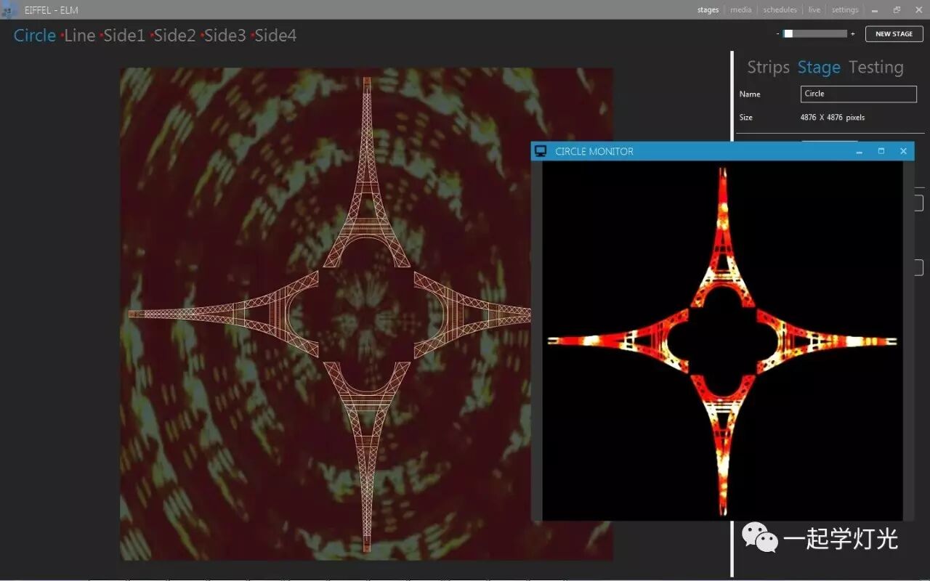Screen dimensions: 930x581
Task: Close the EIFFEL - ELM main window
Action: (x=918, y=10)
